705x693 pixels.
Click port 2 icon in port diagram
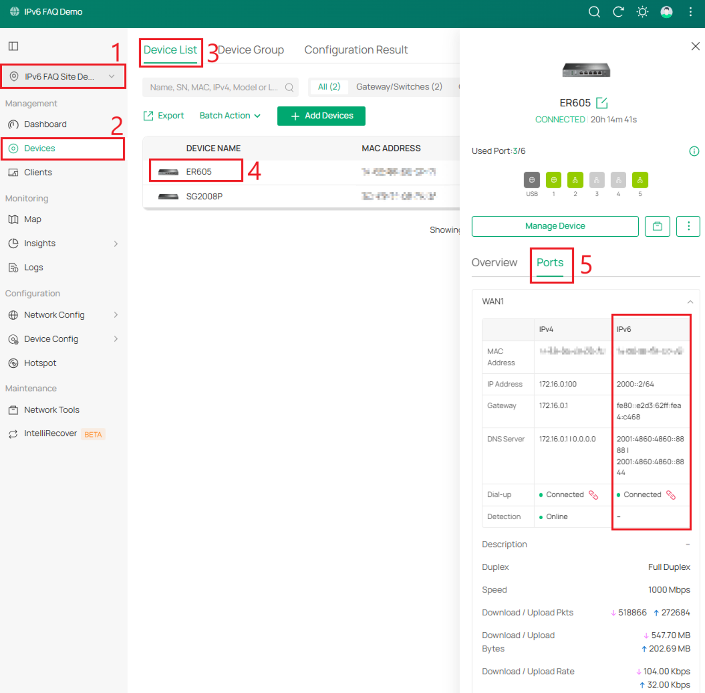(x=575, y=180)
